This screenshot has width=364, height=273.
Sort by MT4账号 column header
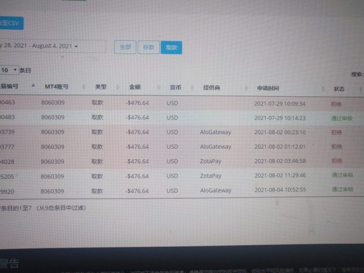pyautogui.click(x=56, y=86)
